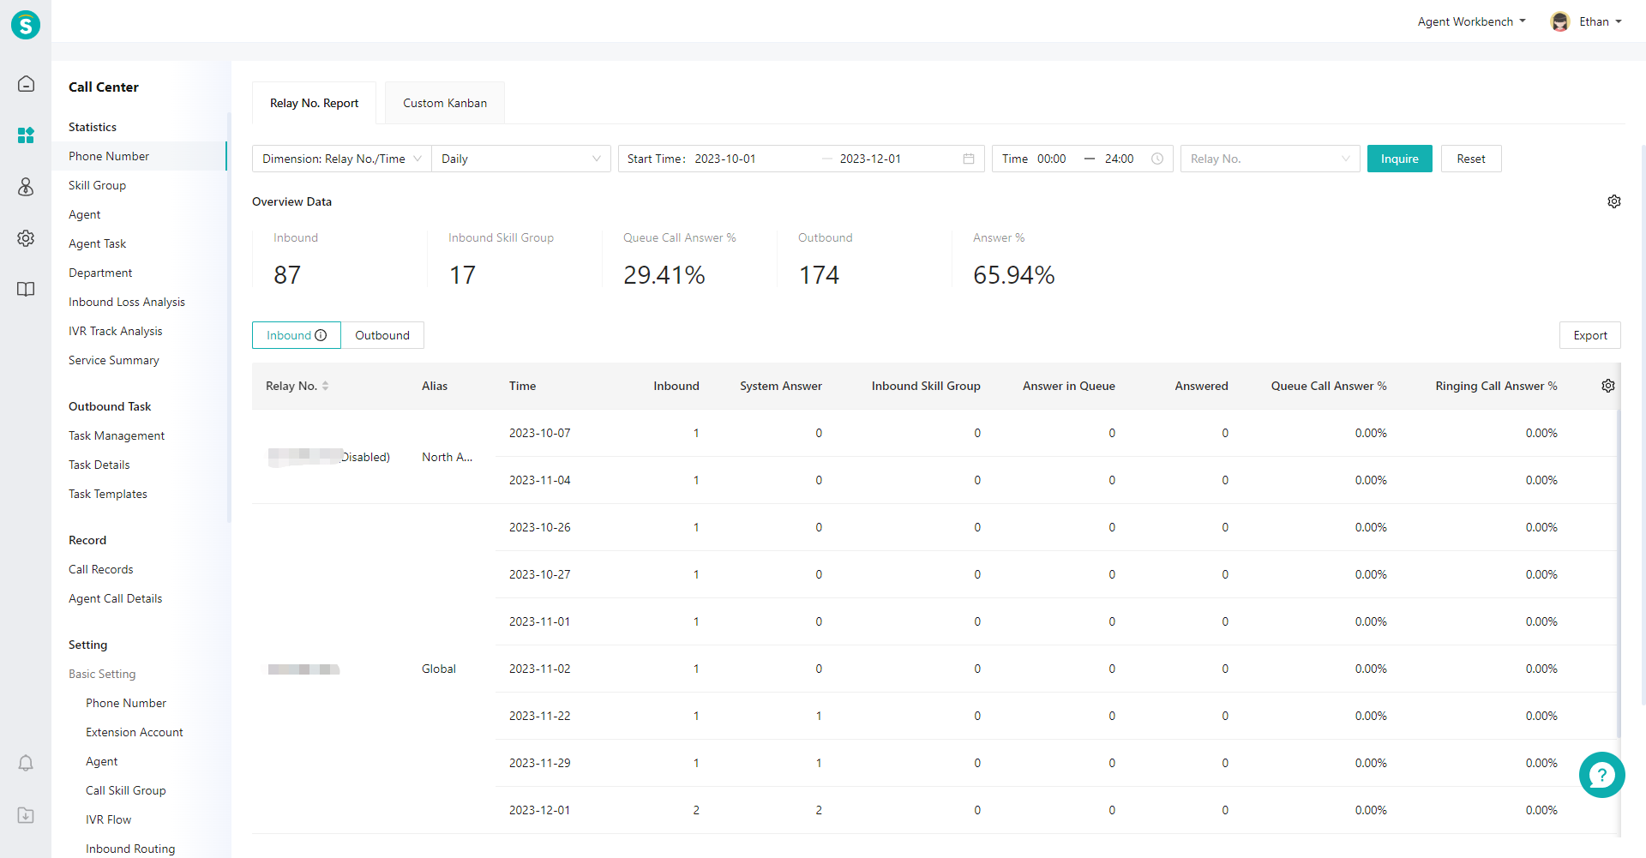Screen dimensions: 1646x858
Task: Expand the Agent Workbench dropdown
Action: [x=1471, y=21]
